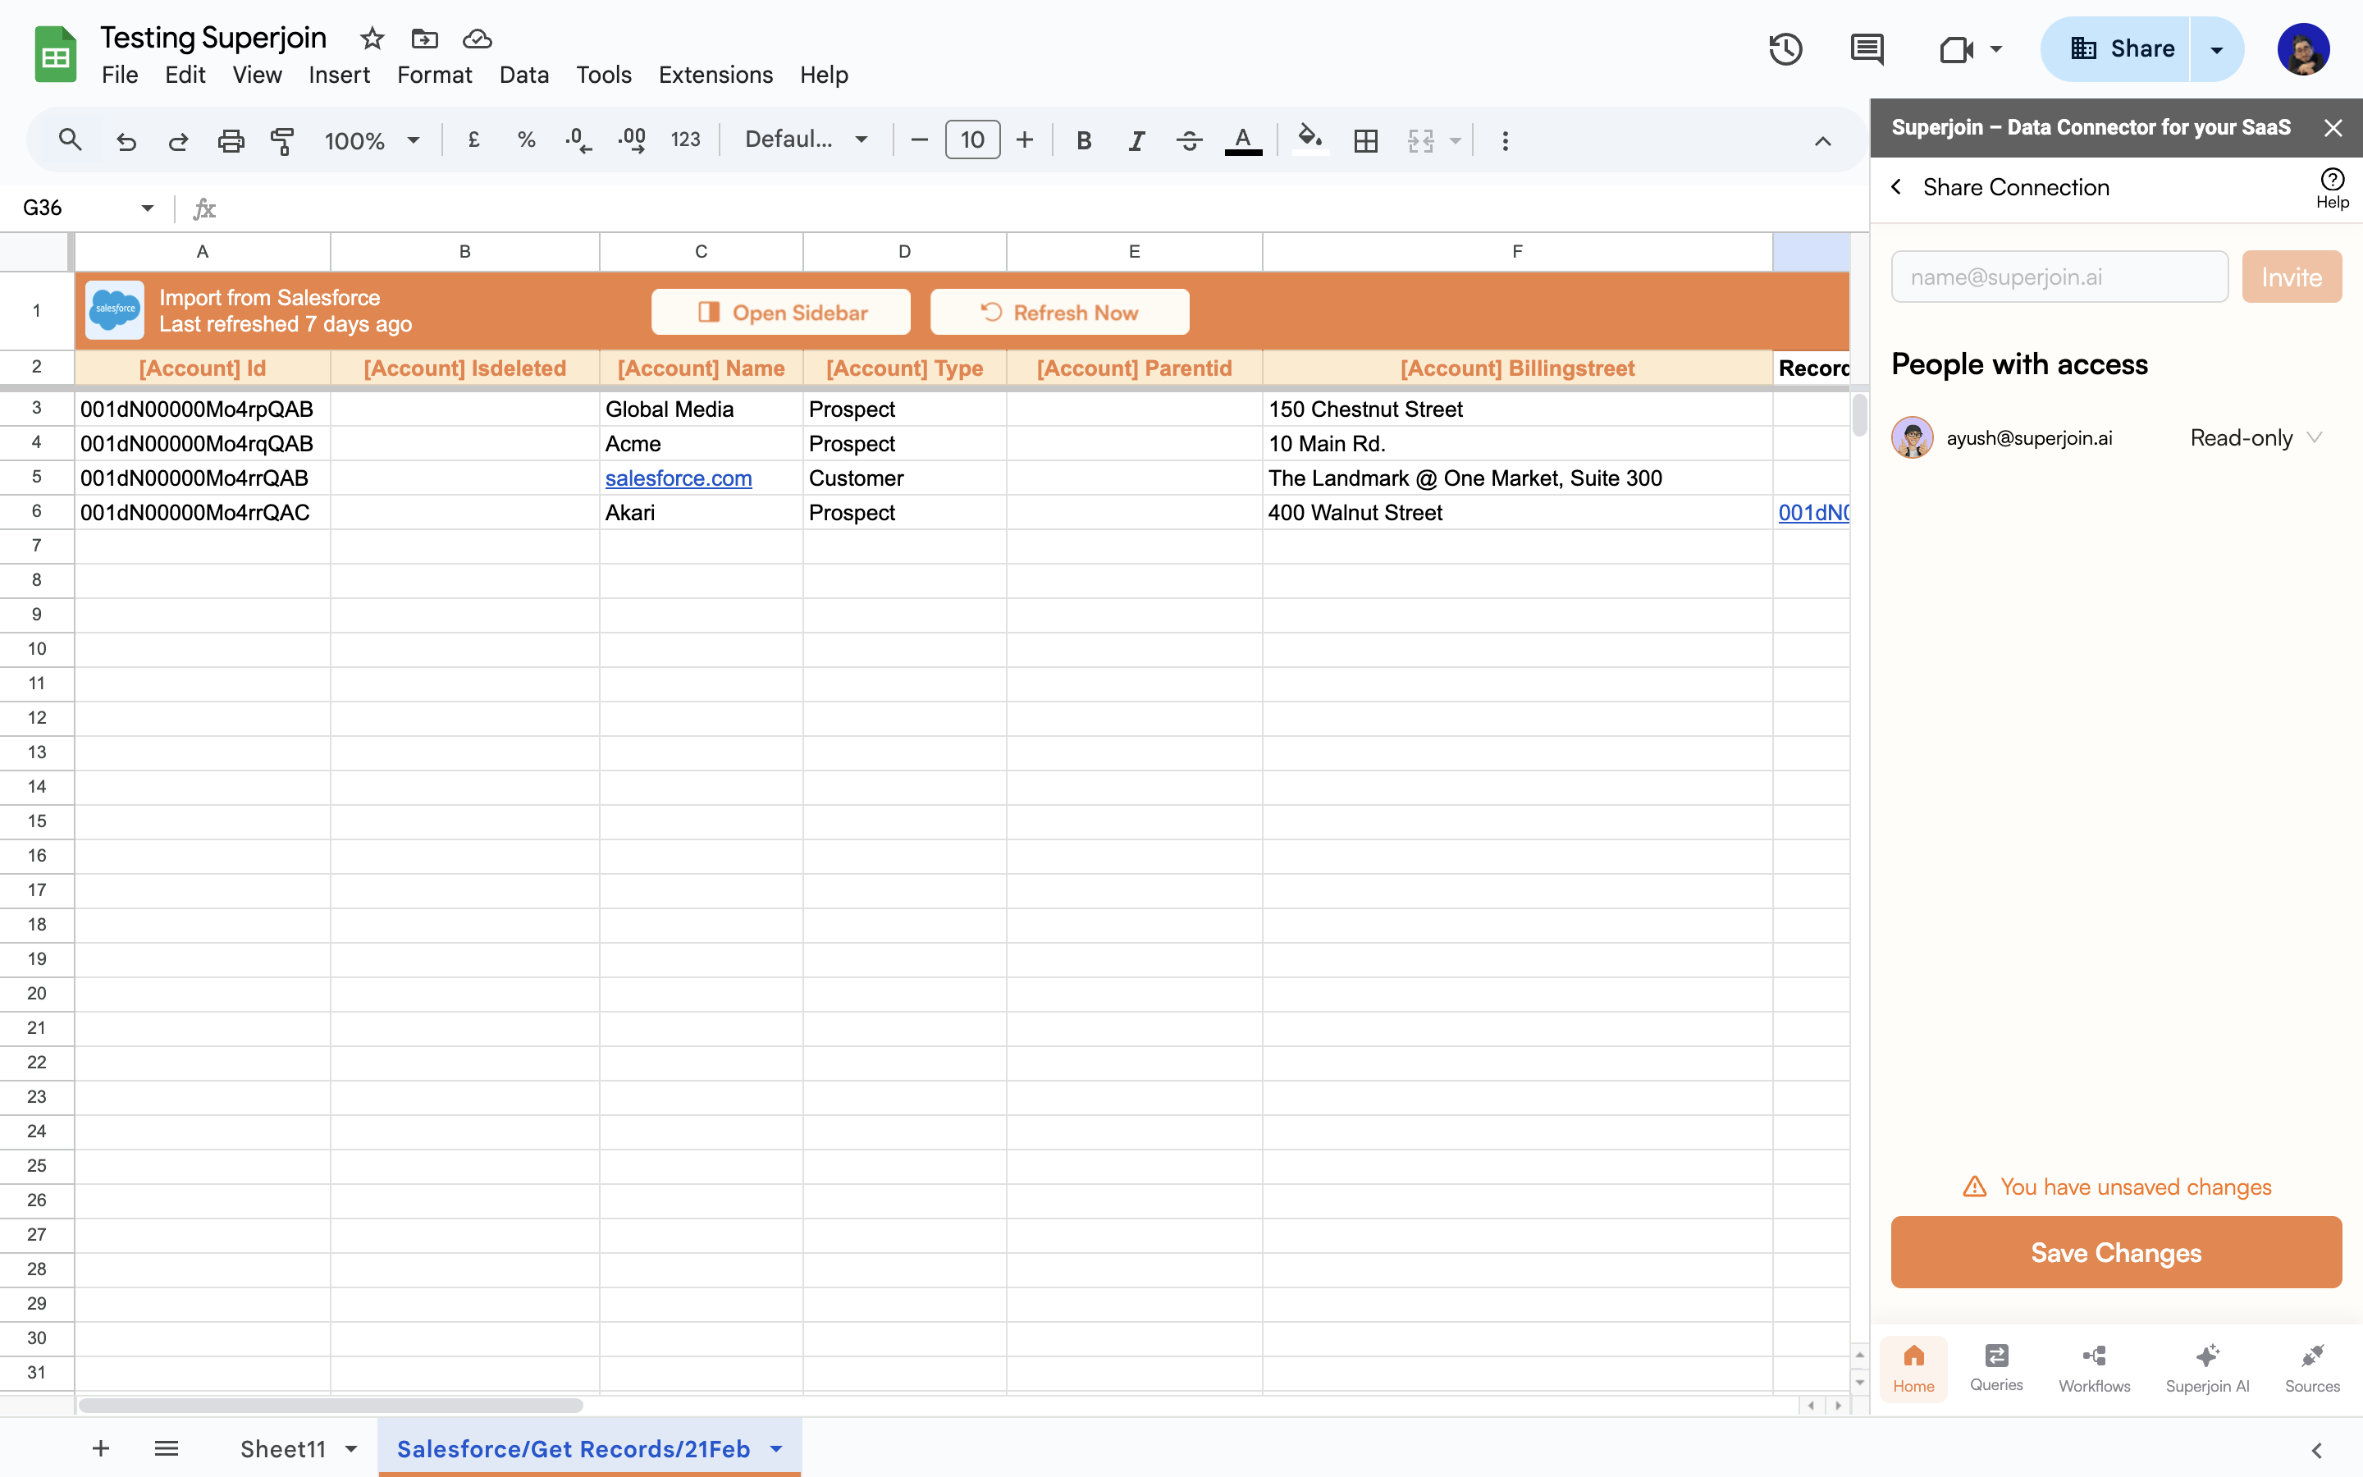2363x1477 pixels.
Task: Open the text color picker
Action: click(x=1243, y=140)
